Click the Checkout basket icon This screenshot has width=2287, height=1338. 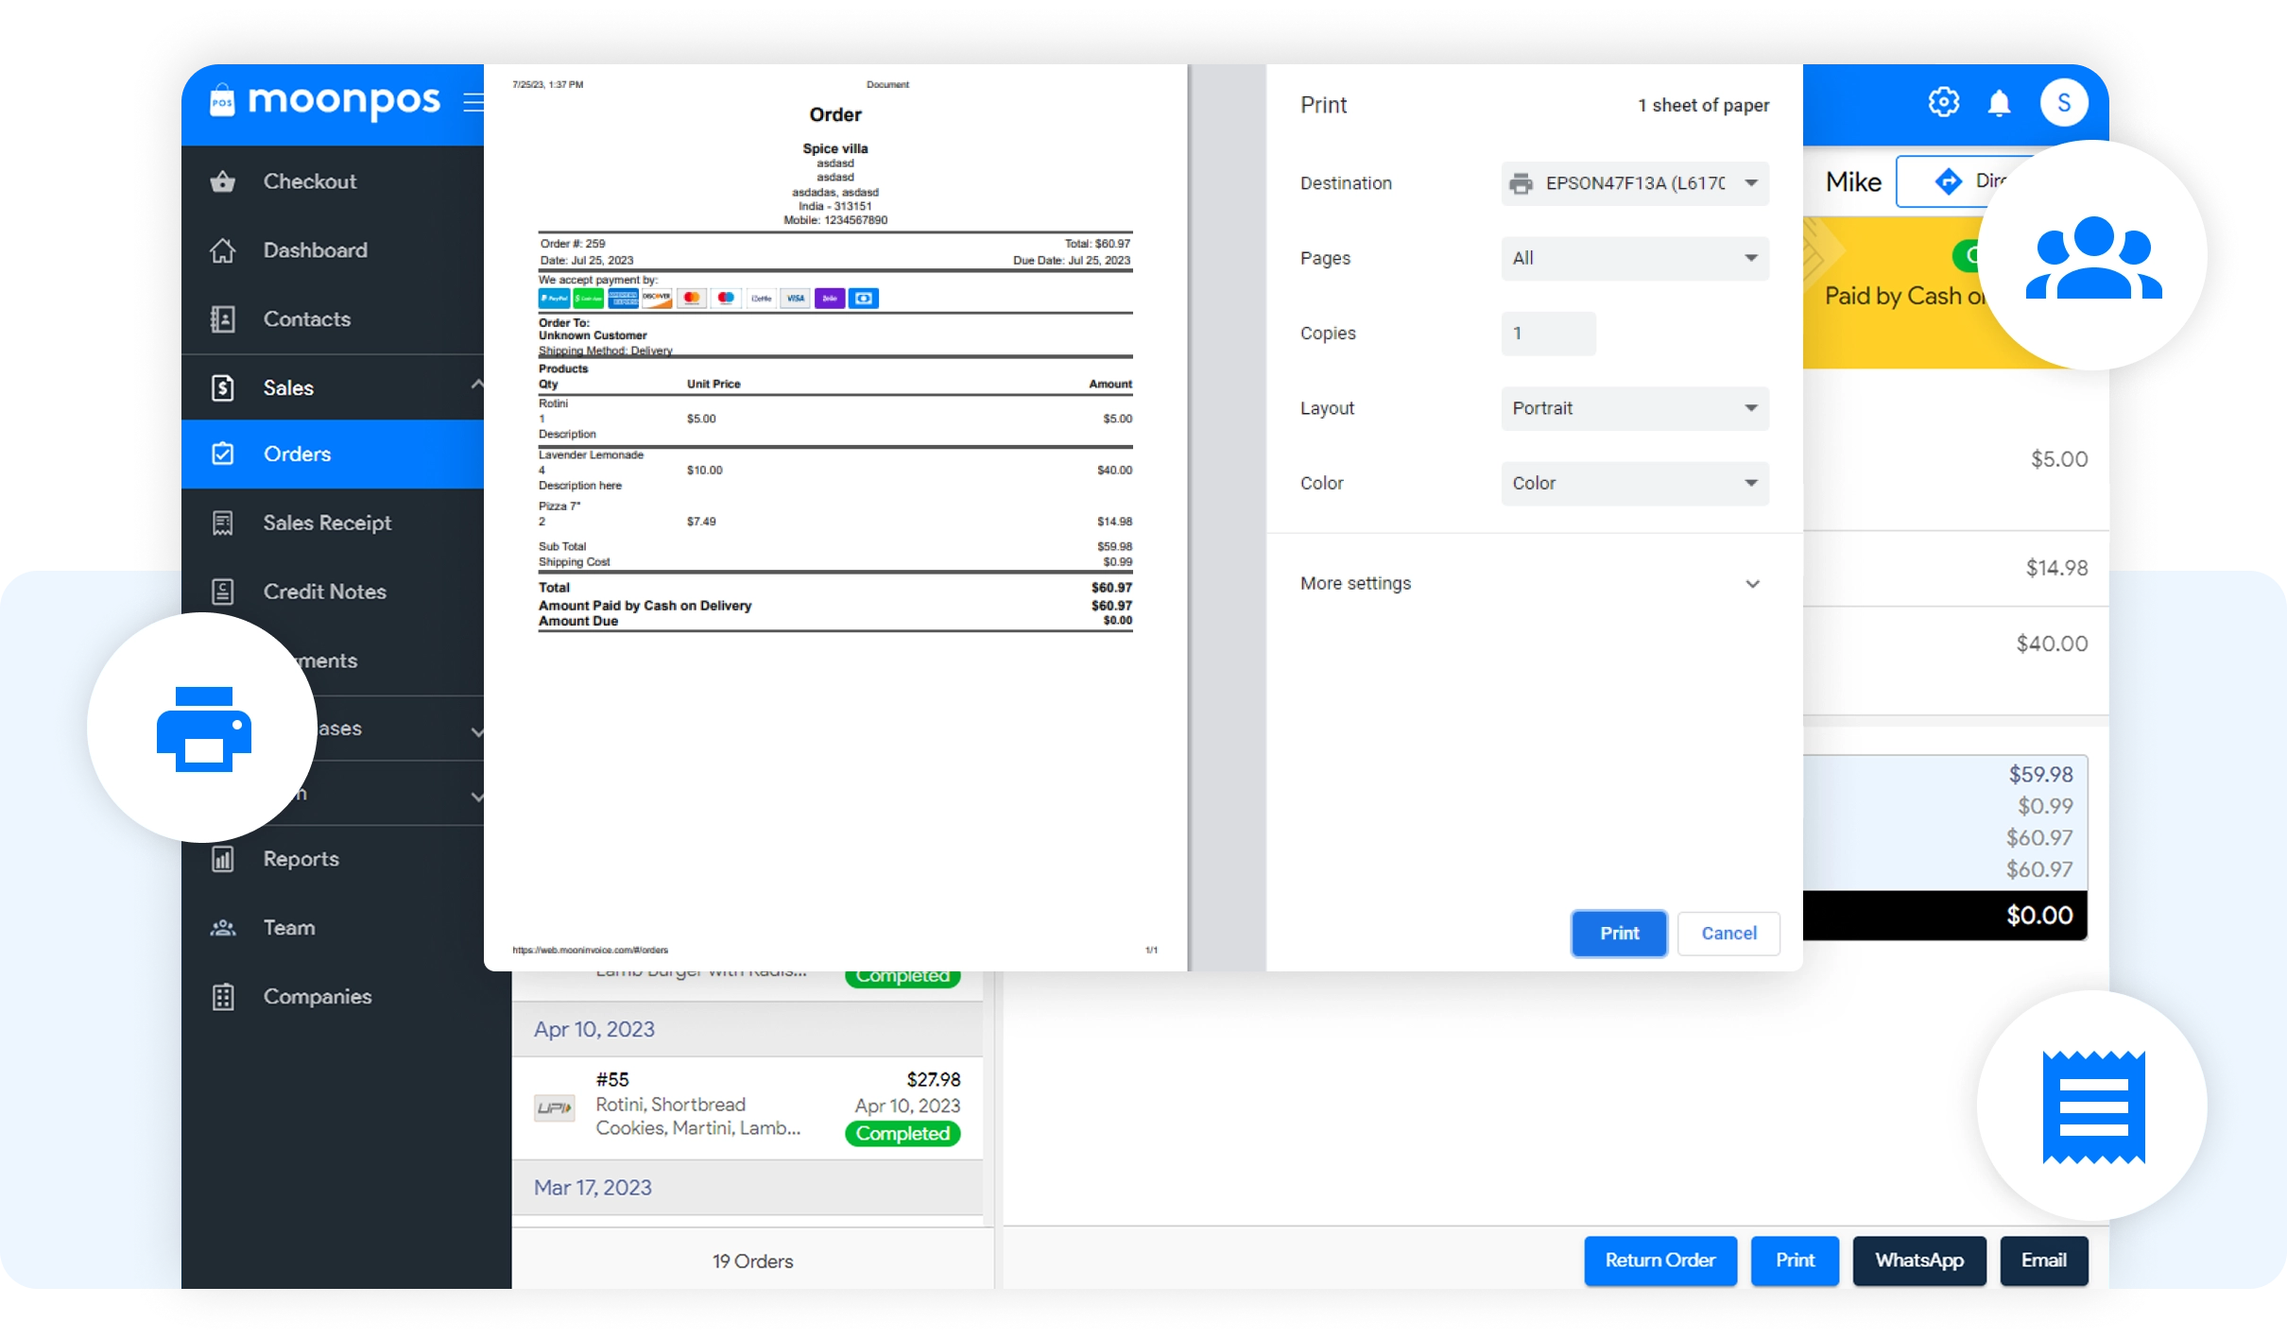pyautogui.click(x=223, y=181)
